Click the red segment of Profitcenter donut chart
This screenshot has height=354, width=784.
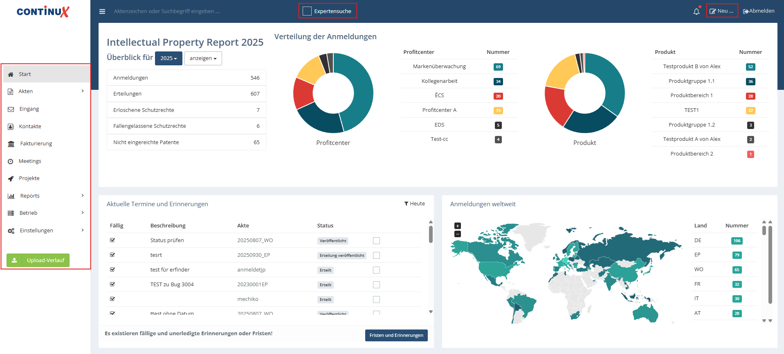[x=303, y=93]
